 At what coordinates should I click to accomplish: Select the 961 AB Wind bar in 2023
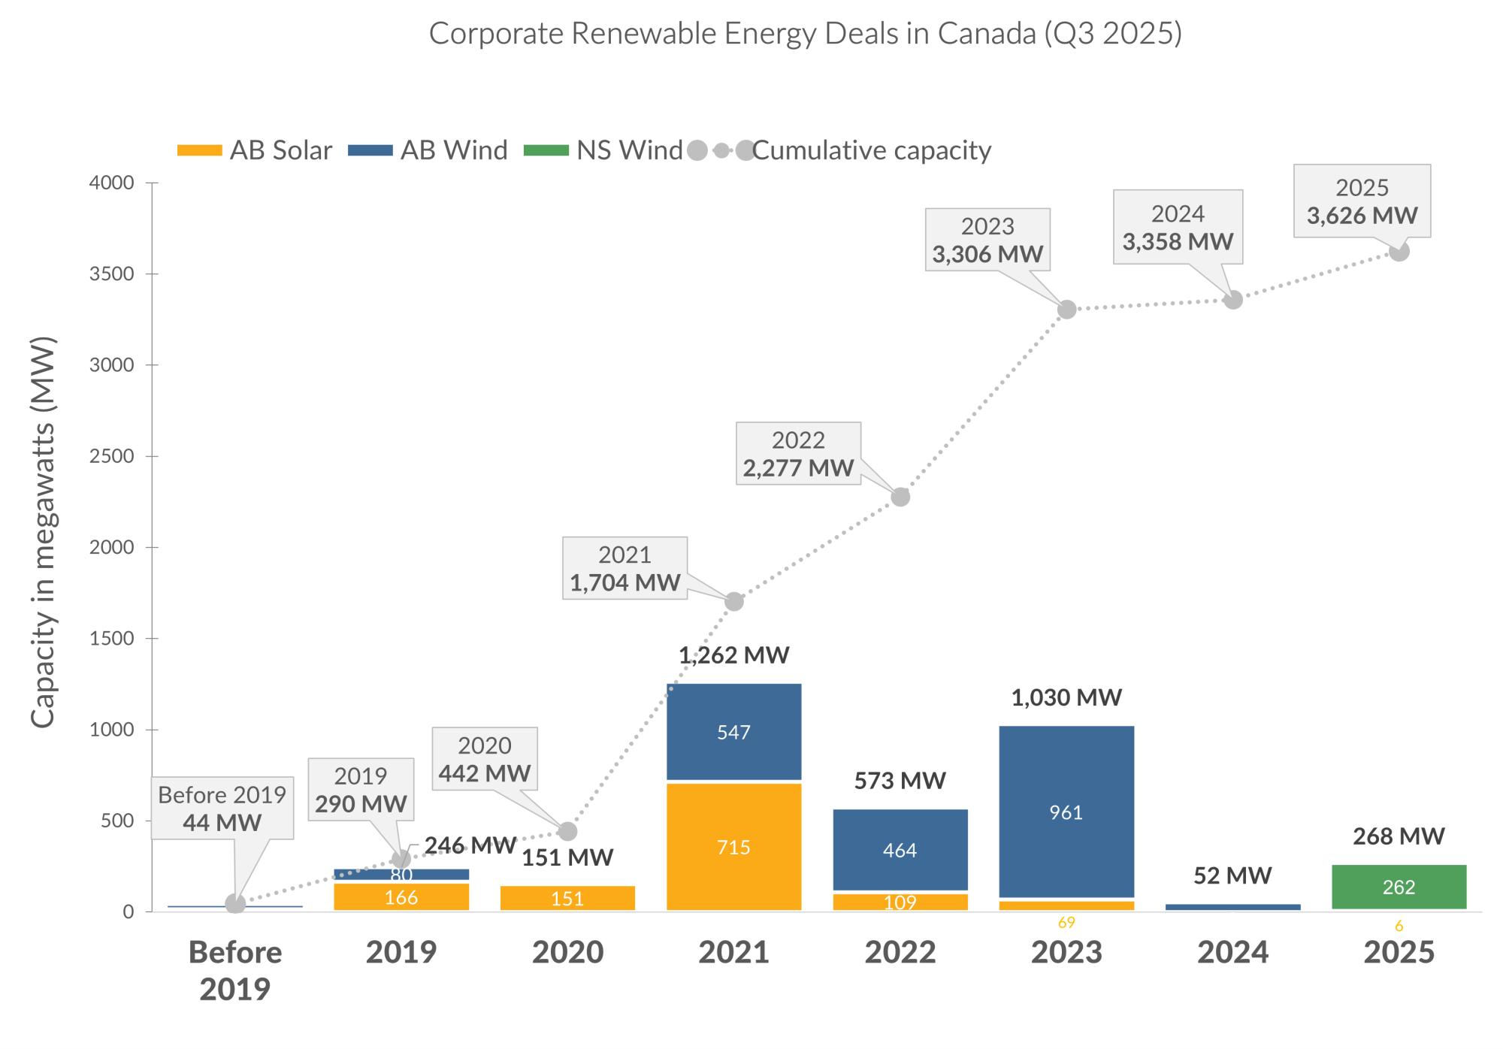[1066, 812]
